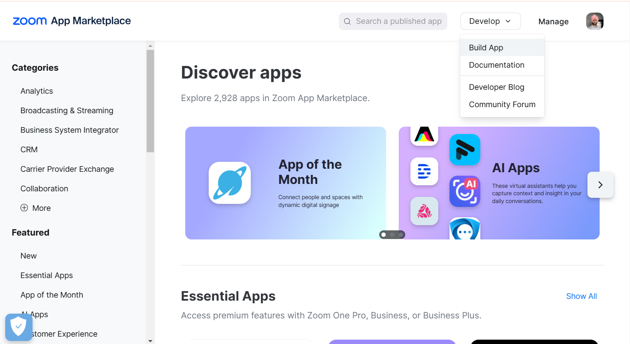Viewport: 630px width, 344px height.
Task: Click the blue planet app icon
Action: [230, 183]
